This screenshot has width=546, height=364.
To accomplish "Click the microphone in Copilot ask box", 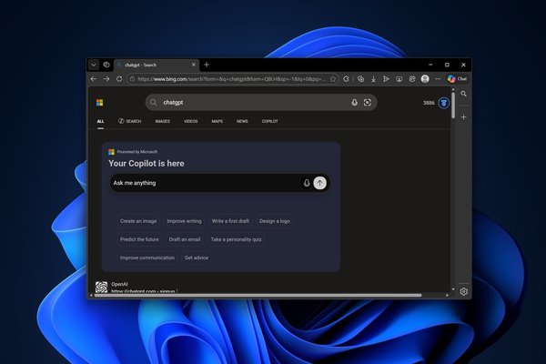I will coord(307,183).
